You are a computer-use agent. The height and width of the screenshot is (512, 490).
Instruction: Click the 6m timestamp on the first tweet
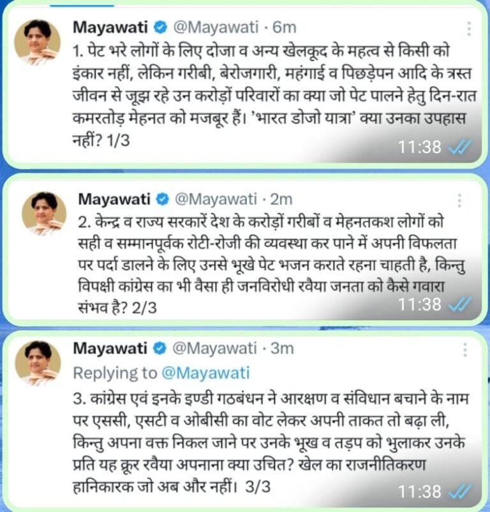285,27
